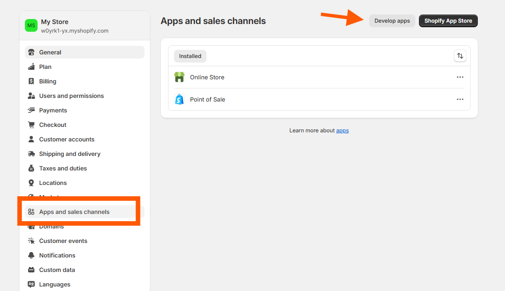This screenshot has width=505, height=291.
Task: Click the Taxes and duties icon
Action: 31,168
